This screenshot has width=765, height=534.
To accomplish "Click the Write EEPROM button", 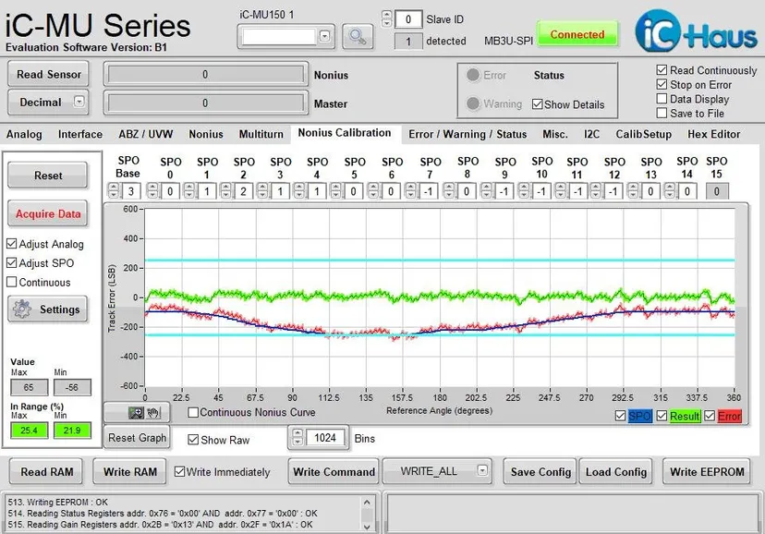I will tap(707, 471).
